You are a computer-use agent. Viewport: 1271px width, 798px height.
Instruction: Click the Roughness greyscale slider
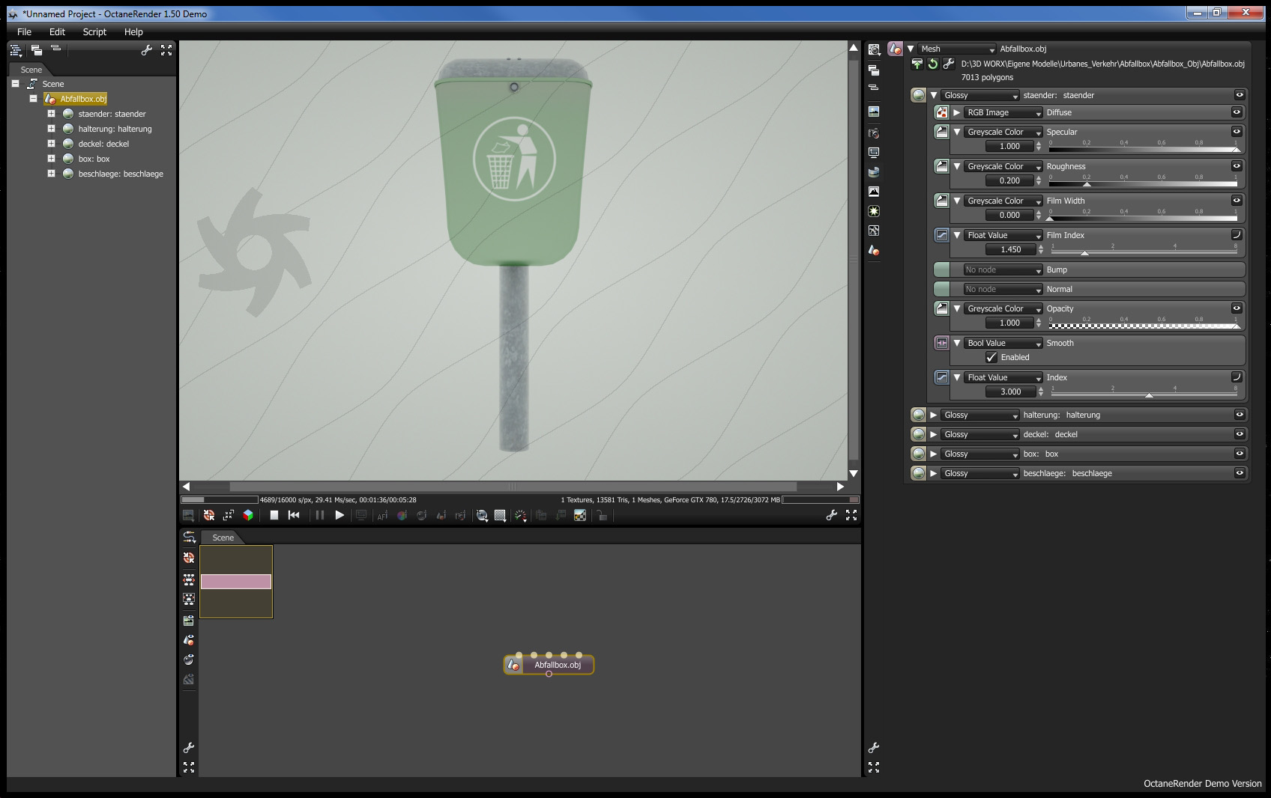1143,182
